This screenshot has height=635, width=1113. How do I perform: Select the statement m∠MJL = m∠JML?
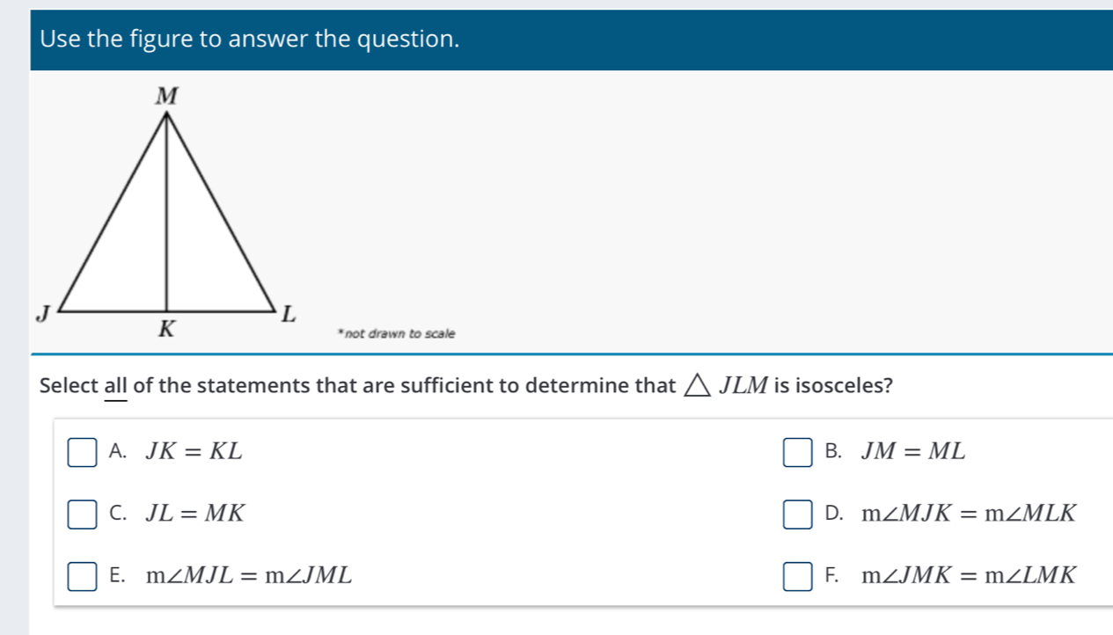[x=249, y=577]
